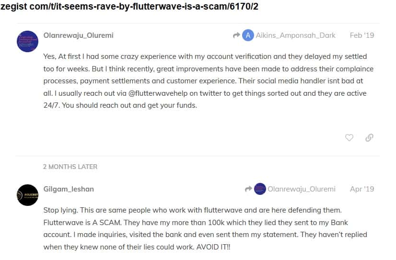
Task: Click the small Olanrewaju_Oluremi avatar in the reply header
Action: [x=260, y=189]
